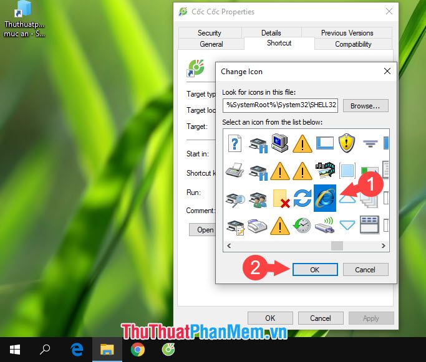The image size is (426, 362).
Task: Click 'Select an icon from the list below:' label
Action: [x=272, y=122]
